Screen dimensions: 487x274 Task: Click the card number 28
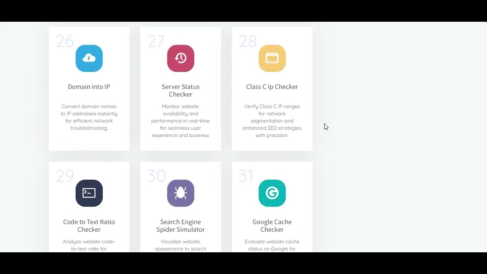tap(248, 41)
